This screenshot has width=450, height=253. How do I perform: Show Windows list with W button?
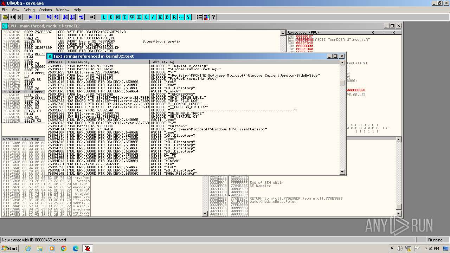point(132,17)
